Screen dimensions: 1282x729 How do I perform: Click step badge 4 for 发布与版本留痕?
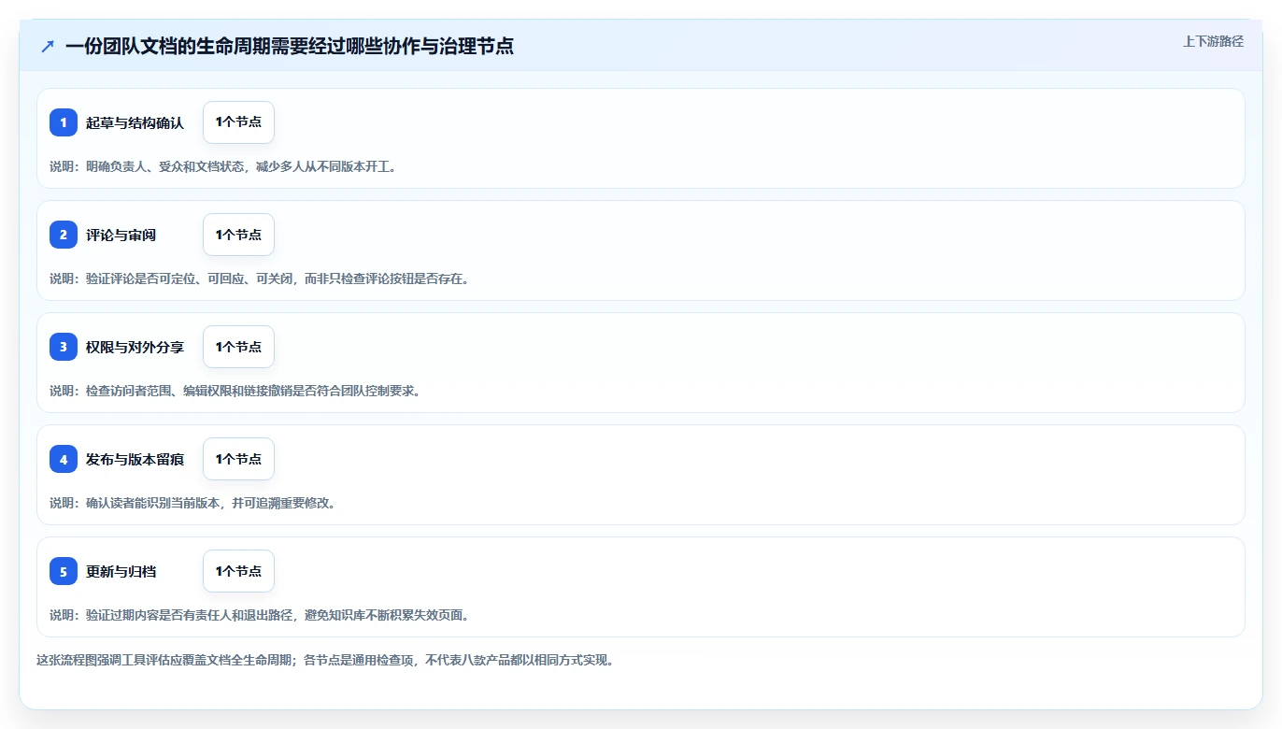(64, 459)
